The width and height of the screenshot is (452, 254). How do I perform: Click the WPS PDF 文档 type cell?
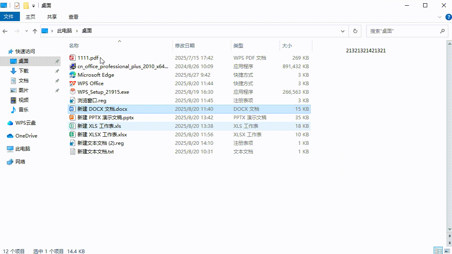coord(250,58)
